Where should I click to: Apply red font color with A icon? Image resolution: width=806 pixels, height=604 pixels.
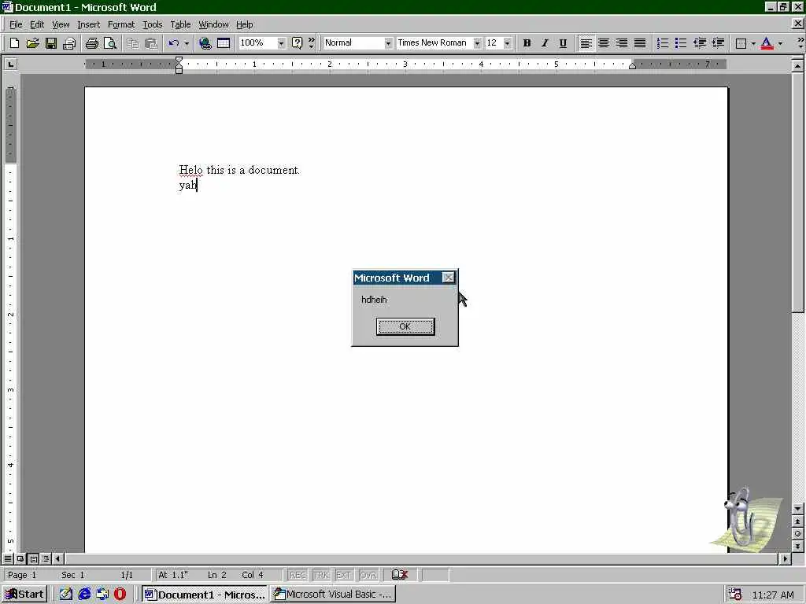point(767,43)
